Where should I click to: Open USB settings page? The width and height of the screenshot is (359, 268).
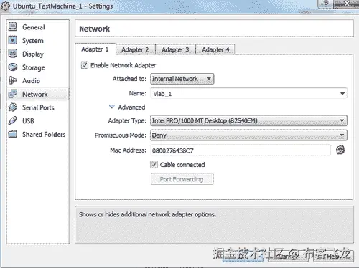click(38, 121)
